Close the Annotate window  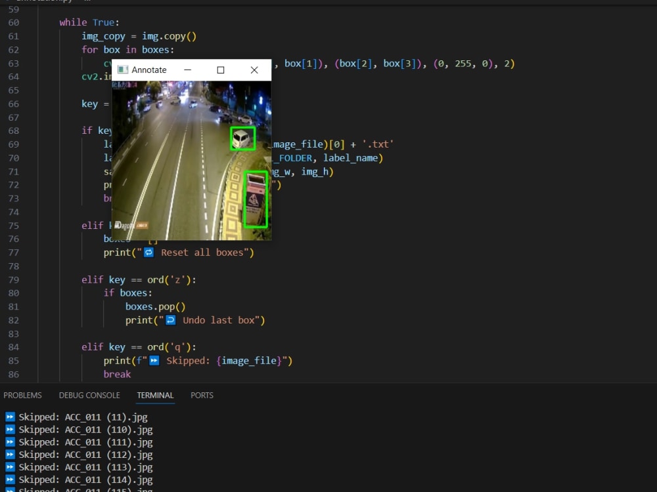tap(254, 70)
